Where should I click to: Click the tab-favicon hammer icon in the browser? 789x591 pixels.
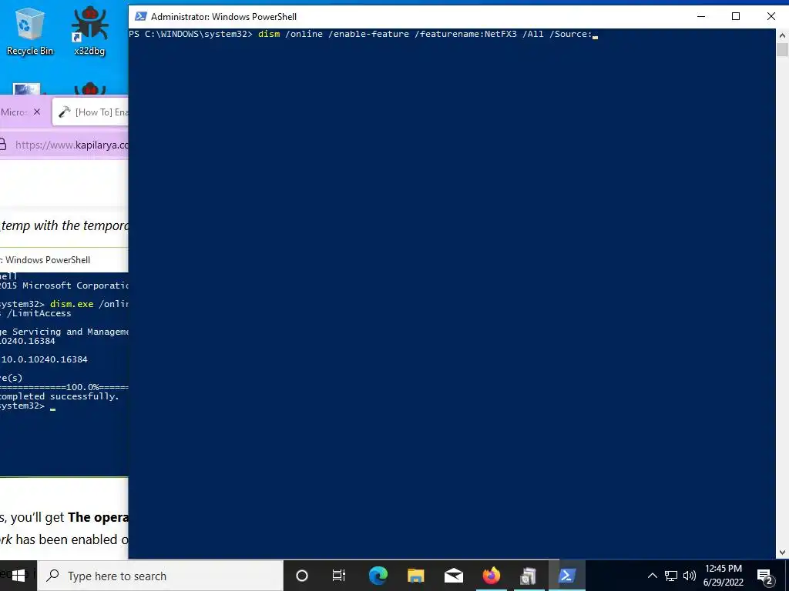(65, 112)
